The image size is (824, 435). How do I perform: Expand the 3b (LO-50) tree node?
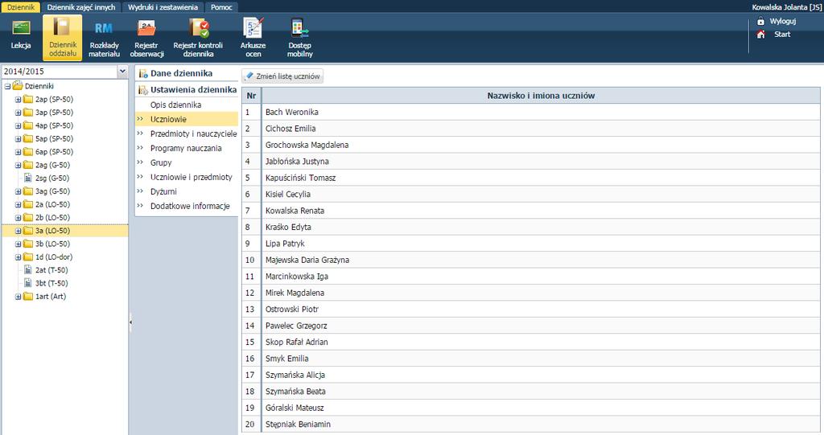point(18,244)
